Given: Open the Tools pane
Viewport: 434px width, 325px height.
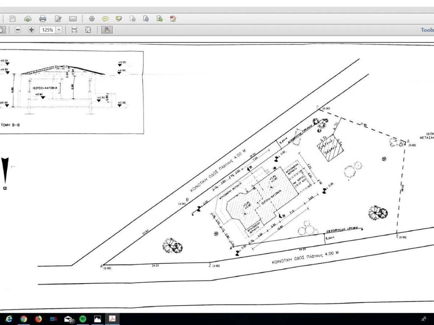Looking at the screenshot, I should (x=427, y=30).
